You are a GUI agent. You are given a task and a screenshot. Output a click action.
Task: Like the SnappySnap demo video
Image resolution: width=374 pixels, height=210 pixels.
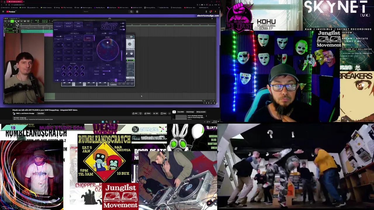[135, 113]
